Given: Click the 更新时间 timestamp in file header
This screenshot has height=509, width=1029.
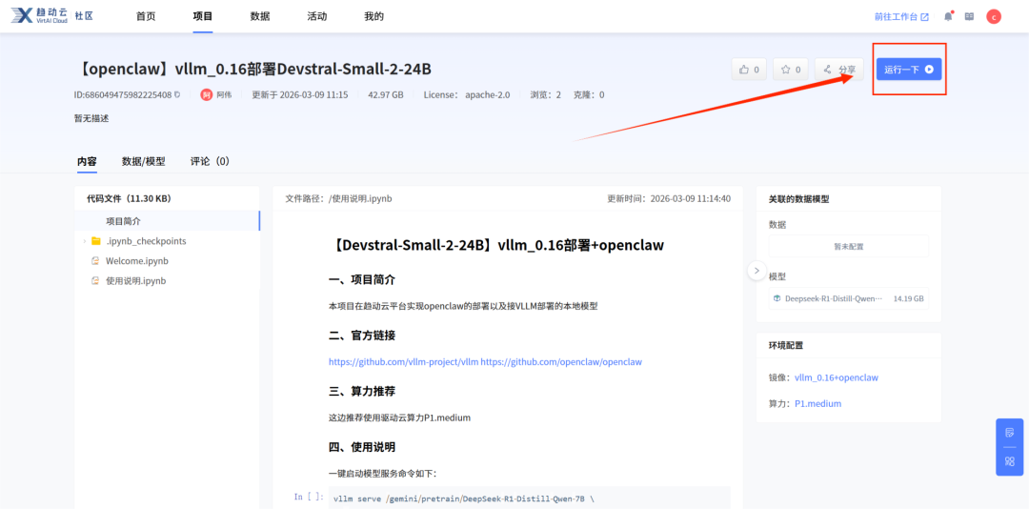Looking at the screenshot, I should (x=670, y=198).
